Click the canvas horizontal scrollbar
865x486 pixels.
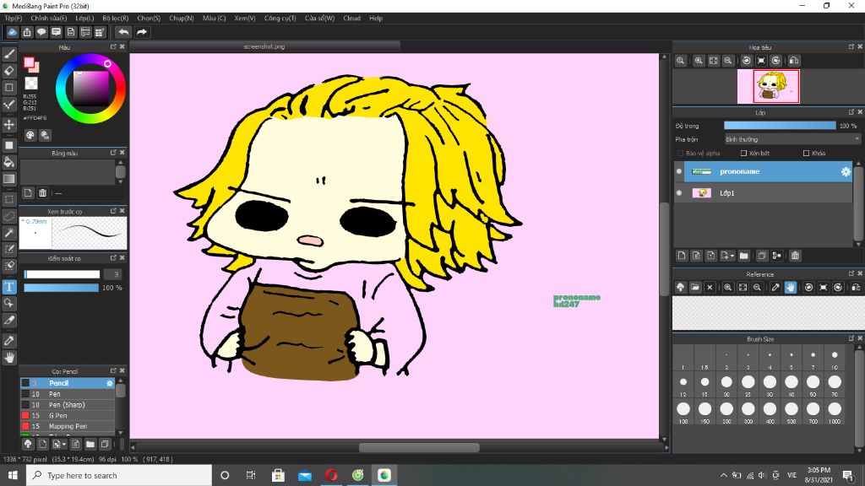coord(419,447)
